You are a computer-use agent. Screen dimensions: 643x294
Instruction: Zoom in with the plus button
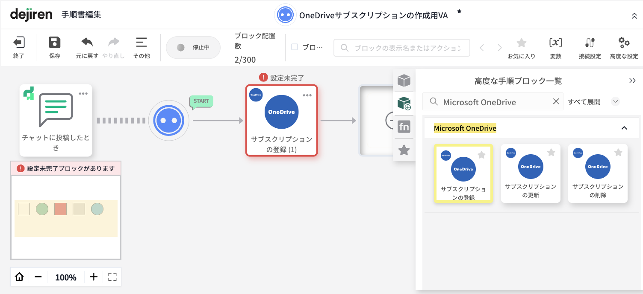pyautogui.click(x=94, y=277)
